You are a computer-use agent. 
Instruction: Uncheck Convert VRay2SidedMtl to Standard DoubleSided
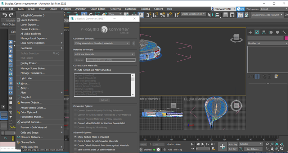(75, 123)
